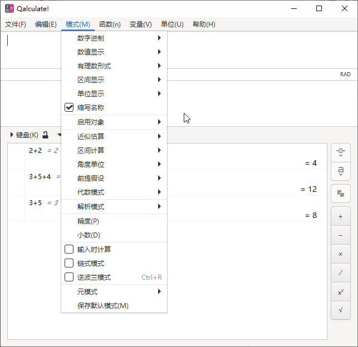Image resolution: width=358 pixels, height=347 pixels.
Task: Expand the 角度单位 submenu
Action: click(x=114, y=164)
